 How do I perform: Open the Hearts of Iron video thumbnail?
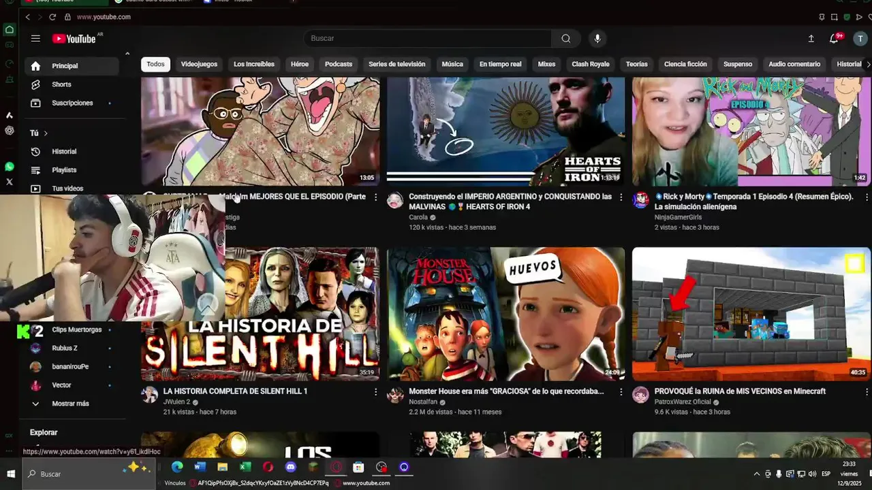pyautogui.click(x=505, y=131)
